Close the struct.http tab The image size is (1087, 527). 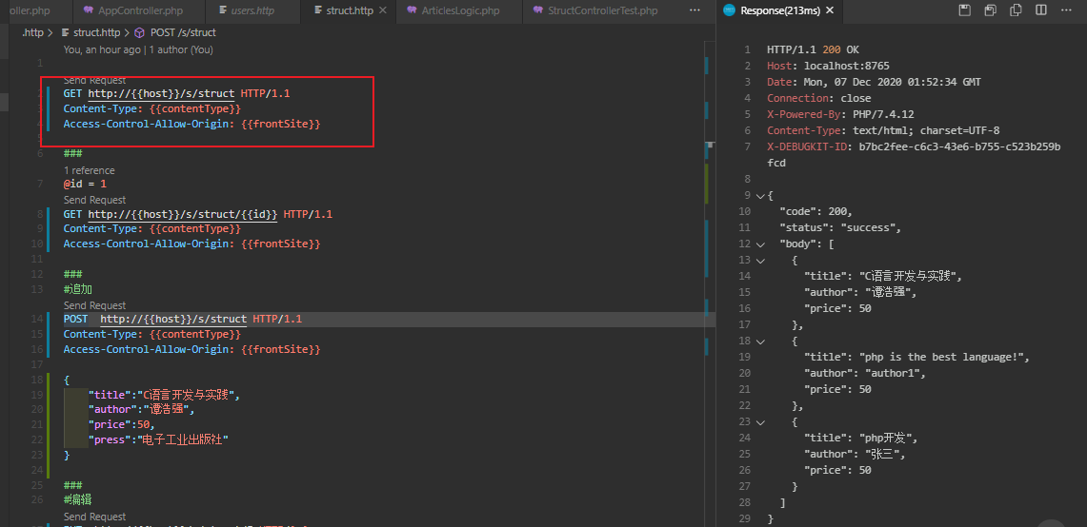point(383,10)
